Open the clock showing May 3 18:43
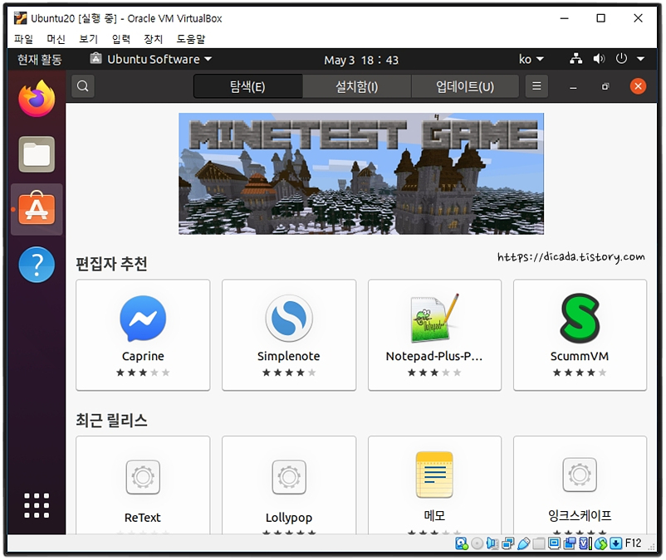Screen dimensions: 666x560 [x=361, y=60]
